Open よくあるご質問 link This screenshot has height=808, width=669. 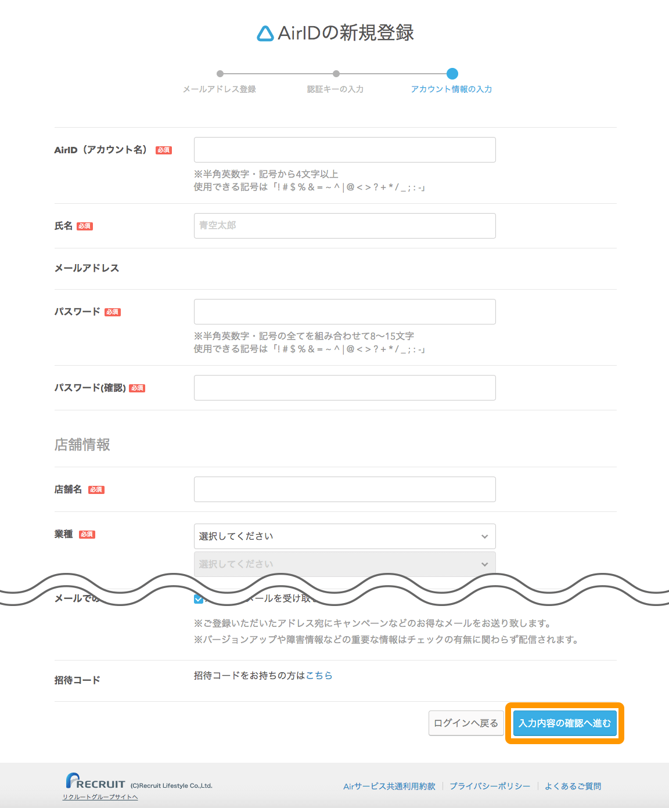click(x=573, y=787)
